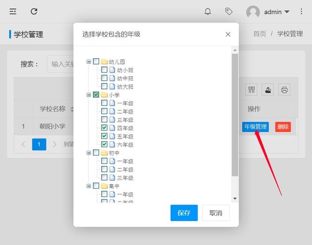Collapse the 小学 tree node
Screen dimensions: 312x245
pyautogui.click(x=88, y=95)
